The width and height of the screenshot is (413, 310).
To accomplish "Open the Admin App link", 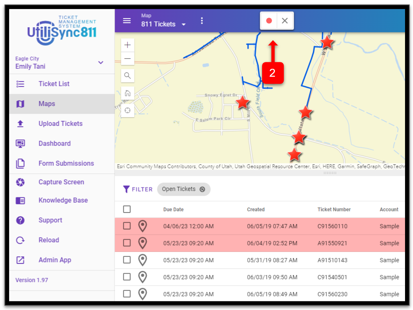I will 55,260.
